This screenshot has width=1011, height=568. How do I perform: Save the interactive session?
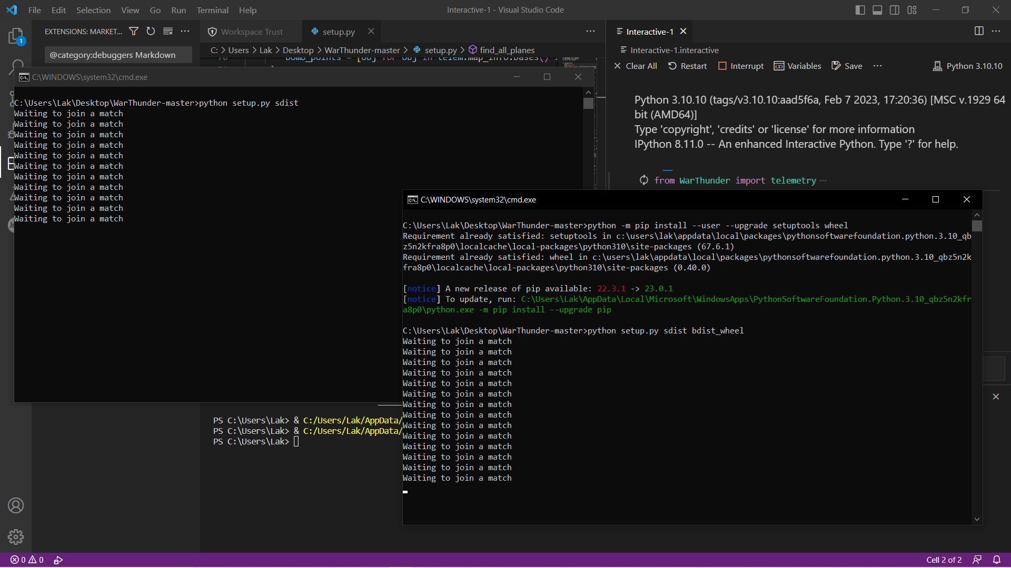846,66
